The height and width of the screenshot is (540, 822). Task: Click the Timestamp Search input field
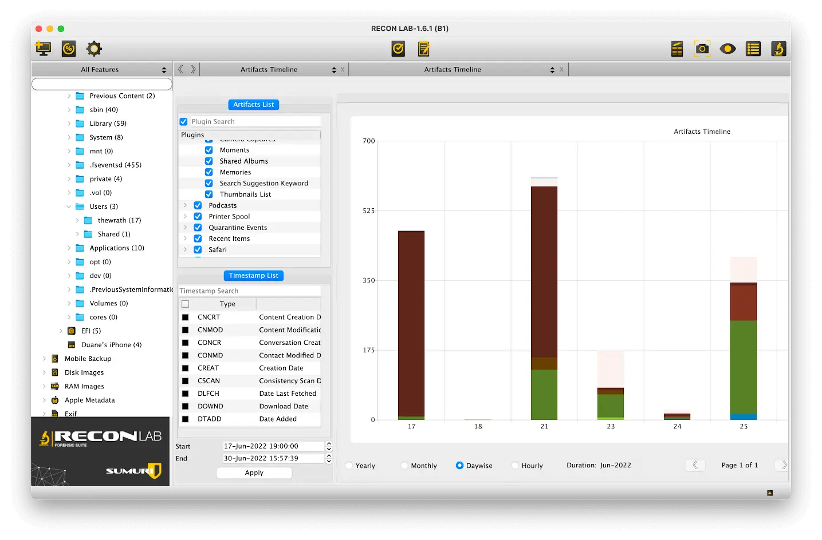[249, 291]
